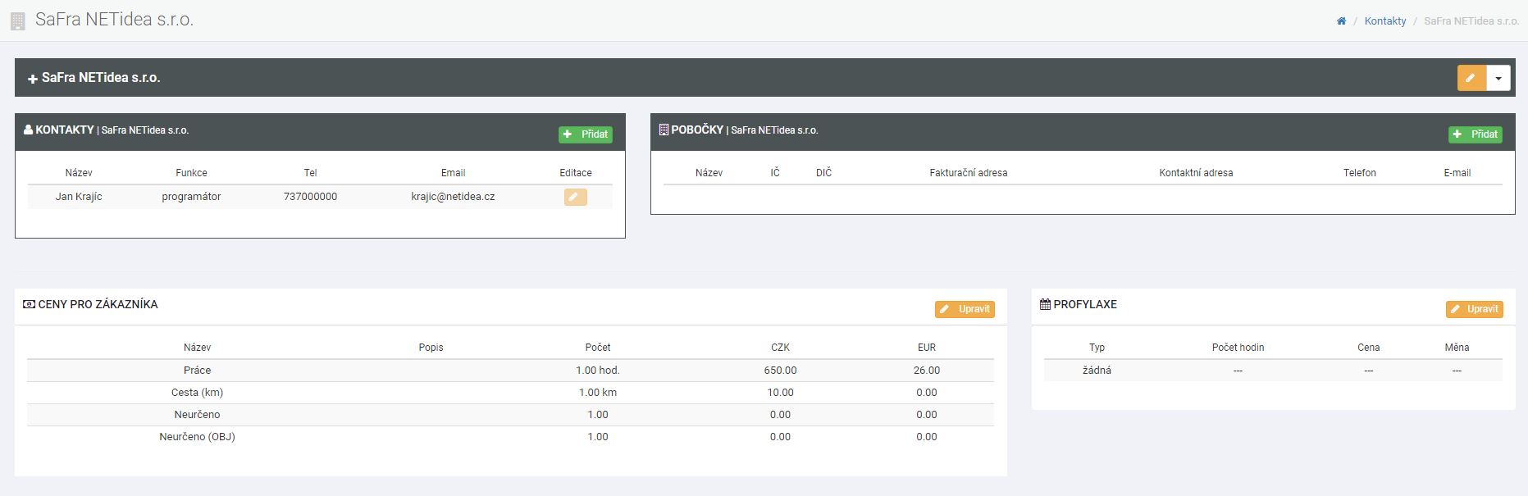Click the Editace column header in Kontakty

(x=576, y=173)
